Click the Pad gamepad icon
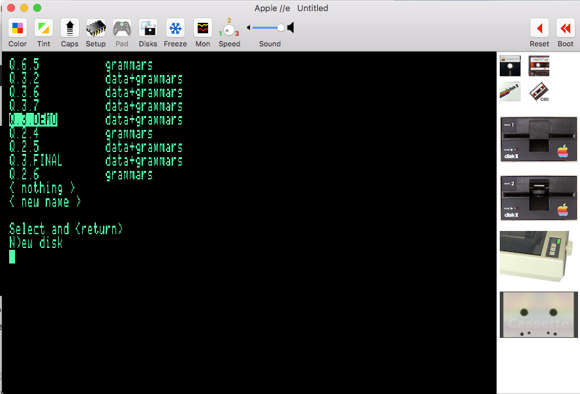The width and height of the screenshot is (580, 394). [x=122, y=28]
